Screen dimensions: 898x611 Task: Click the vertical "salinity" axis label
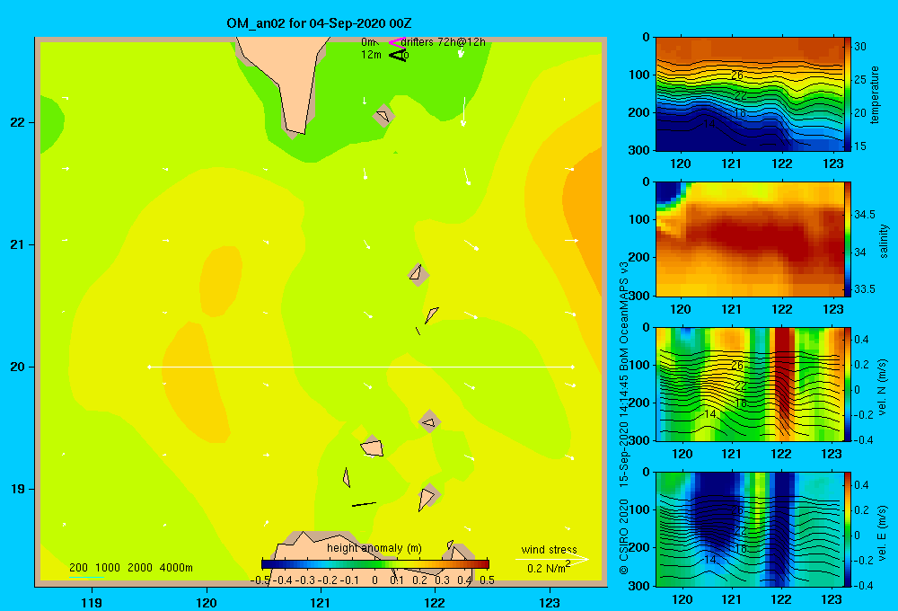point(884,241)
